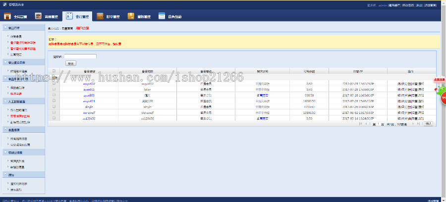
Task: Tick the select-all checkbox in table header
Action: pos(54,71)
